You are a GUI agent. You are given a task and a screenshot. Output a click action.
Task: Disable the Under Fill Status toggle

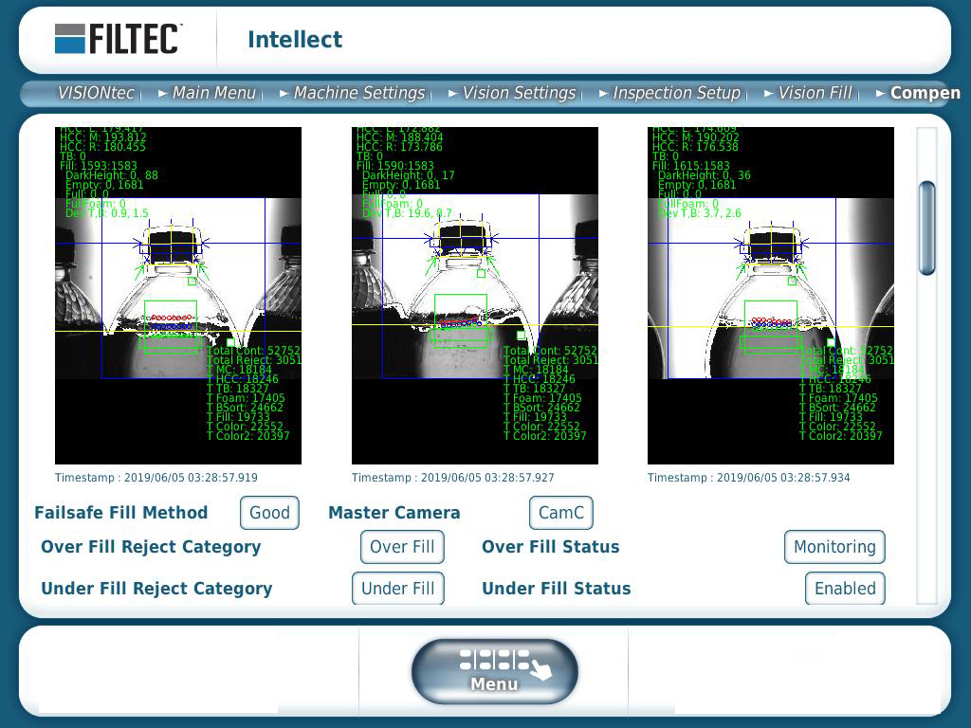[845, 589]
